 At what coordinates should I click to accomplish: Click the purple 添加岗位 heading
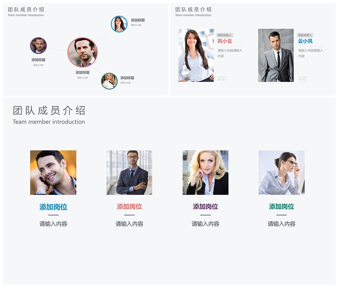point(206,206)
